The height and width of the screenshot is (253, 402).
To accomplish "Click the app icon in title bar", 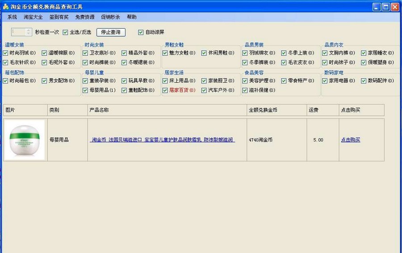I will click(x=5, y=7).
